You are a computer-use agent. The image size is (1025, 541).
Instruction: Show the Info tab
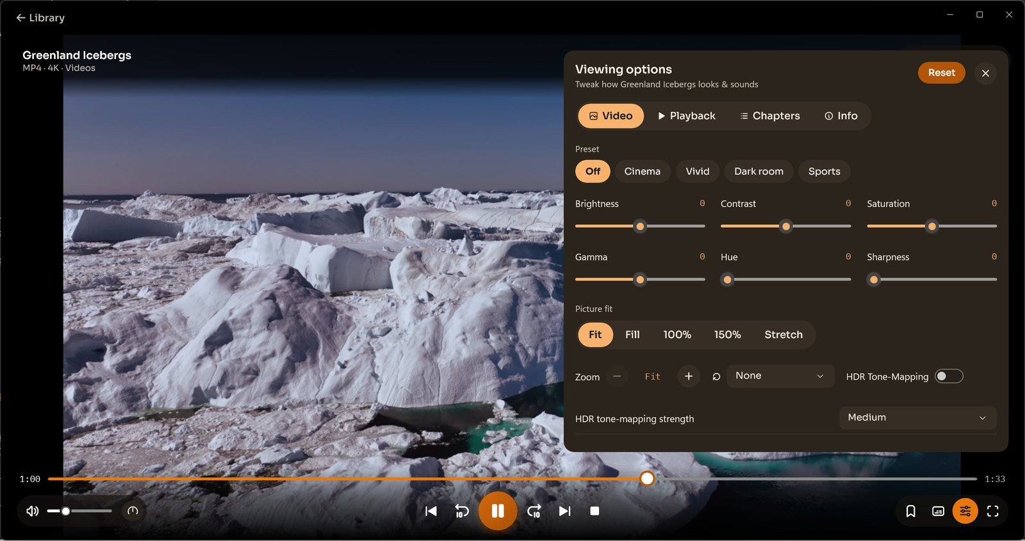[841, 116]
